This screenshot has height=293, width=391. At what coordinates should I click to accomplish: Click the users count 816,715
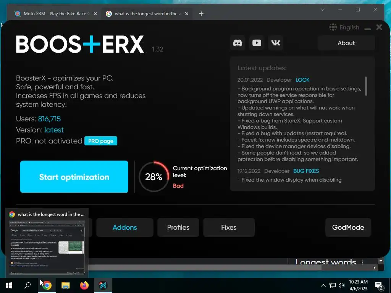[49, 119]
